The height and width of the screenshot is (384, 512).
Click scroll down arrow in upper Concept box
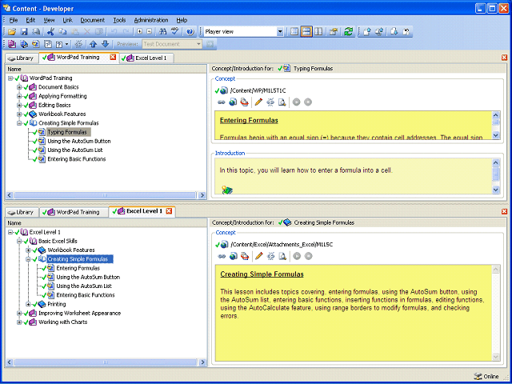tap(496, 135)
